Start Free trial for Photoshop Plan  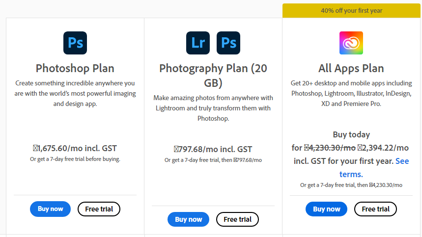point(99,209)
